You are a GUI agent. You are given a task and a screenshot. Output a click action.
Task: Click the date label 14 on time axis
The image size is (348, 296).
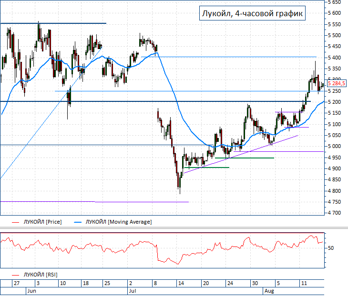pyautogui.click(x=181, y=283)
